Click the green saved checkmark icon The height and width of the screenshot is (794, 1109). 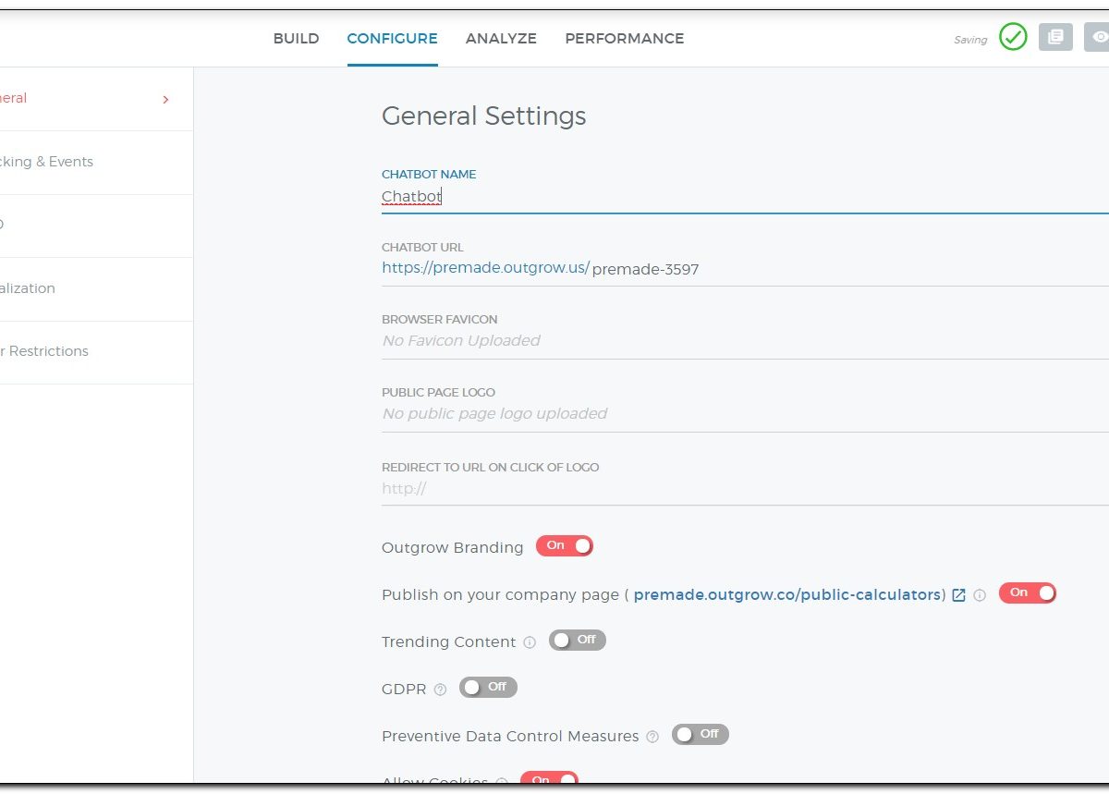(x=1013, y=38)
